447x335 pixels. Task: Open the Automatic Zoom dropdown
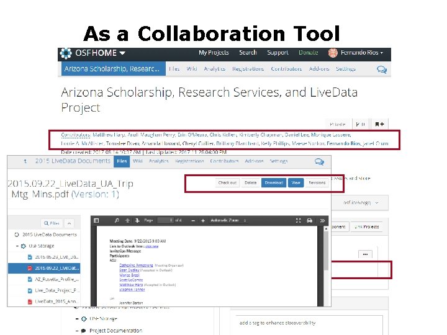point(228,220)
